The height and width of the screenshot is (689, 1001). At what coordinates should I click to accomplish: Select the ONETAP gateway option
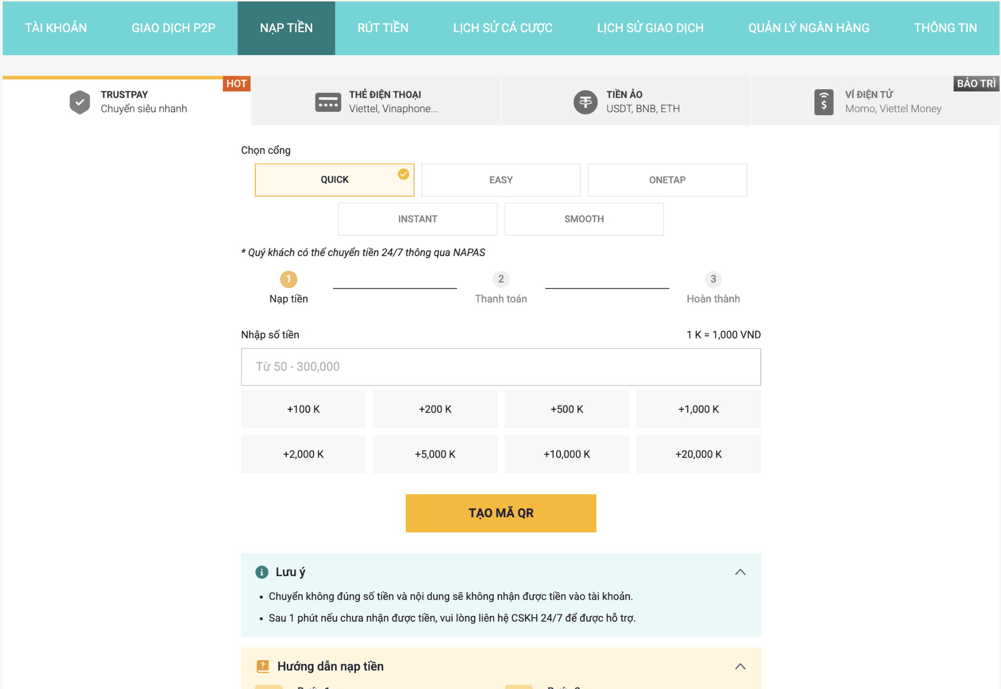pos(667,180)
